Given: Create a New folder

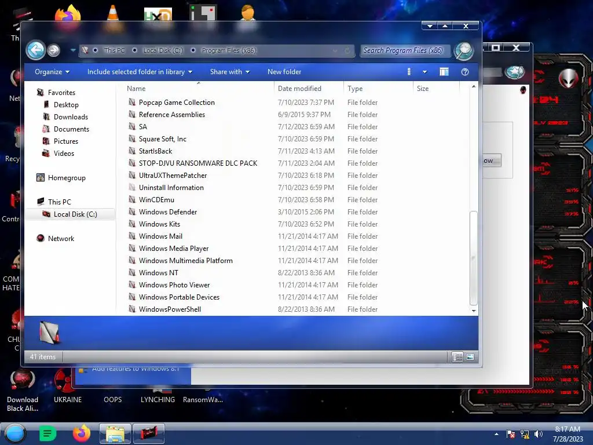Looking at the screenshot, I should 284,72.
